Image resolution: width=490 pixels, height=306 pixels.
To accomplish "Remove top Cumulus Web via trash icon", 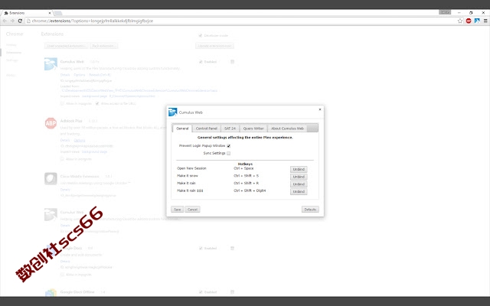I will click(x=232, y=62).
